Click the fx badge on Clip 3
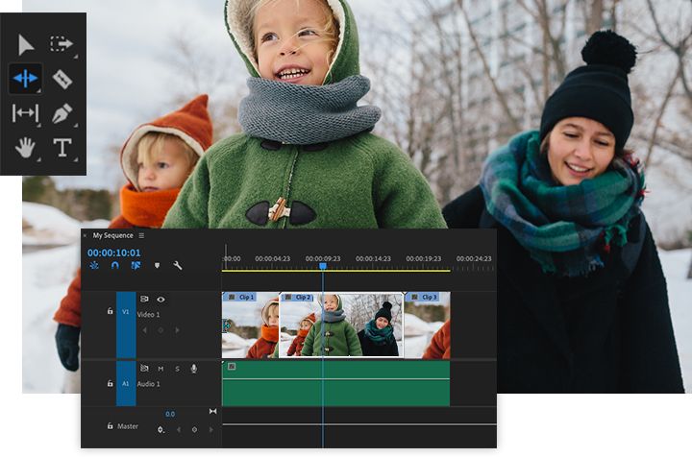Image resolution: width=692 pixels, height=457 pixels. pyautogui.click(x=414, y=297)
